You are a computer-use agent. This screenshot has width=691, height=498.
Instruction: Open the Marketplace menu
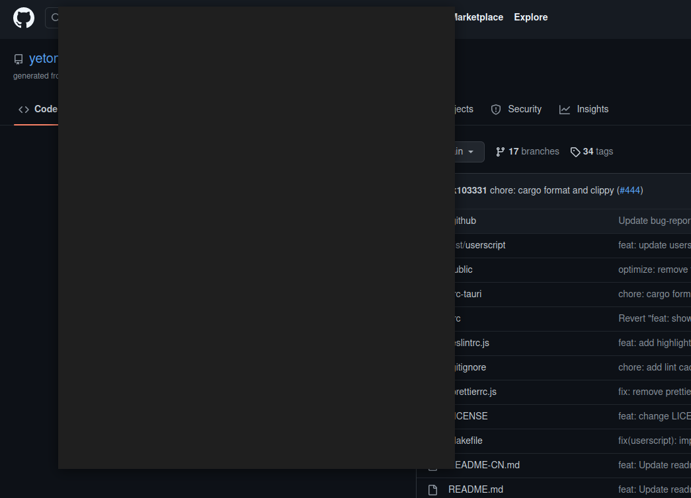click(477, 17)
